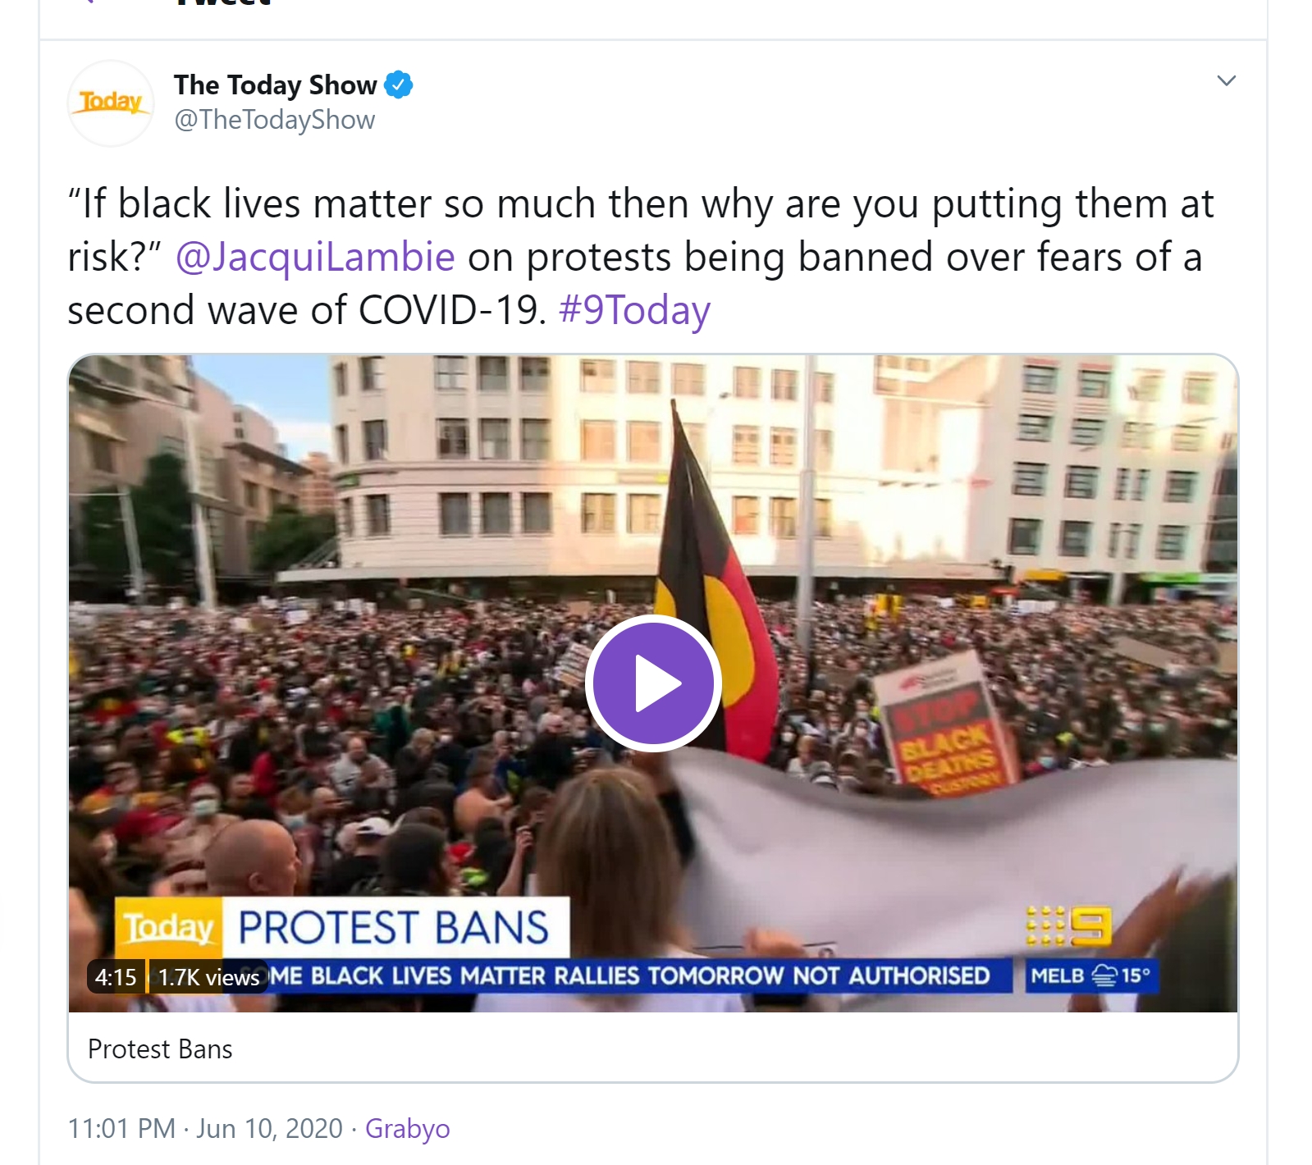Open the tweet options chevron menu
The height and width of the screenshot is (1165, 1312).
[x=1226, y=80]
